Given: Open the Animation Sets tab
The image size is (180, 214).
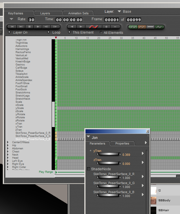Looking at the screenshot, I should click(x=78, y=13).
